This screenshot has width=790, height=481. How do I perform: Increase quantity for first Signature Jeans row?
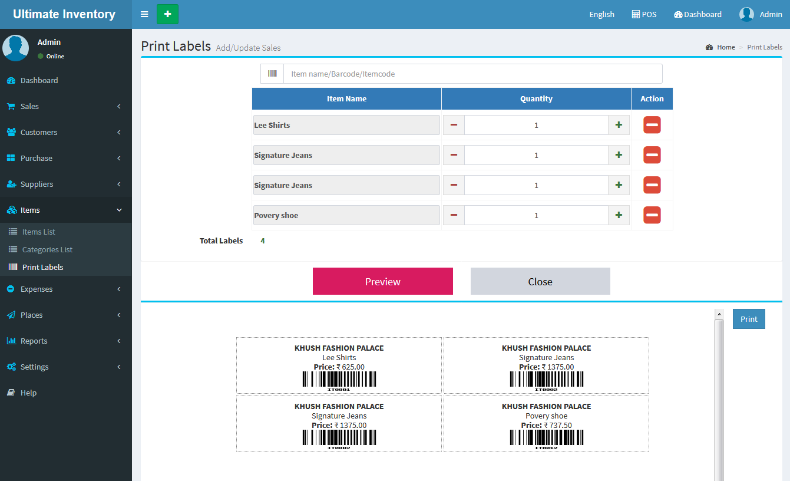619,155
